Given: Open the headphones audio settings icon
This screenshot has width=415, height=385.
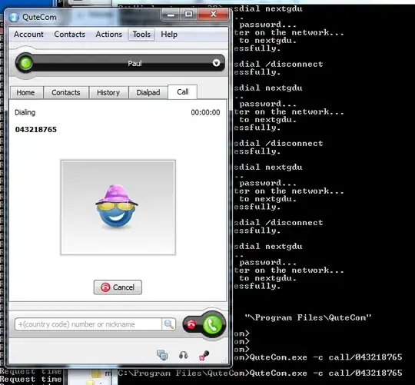Looking at the screenshot, I should [184, 355].
